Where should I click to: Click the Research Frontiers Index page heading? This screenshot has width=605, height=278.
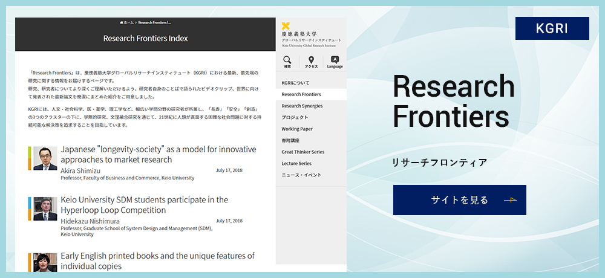point(145,39)
